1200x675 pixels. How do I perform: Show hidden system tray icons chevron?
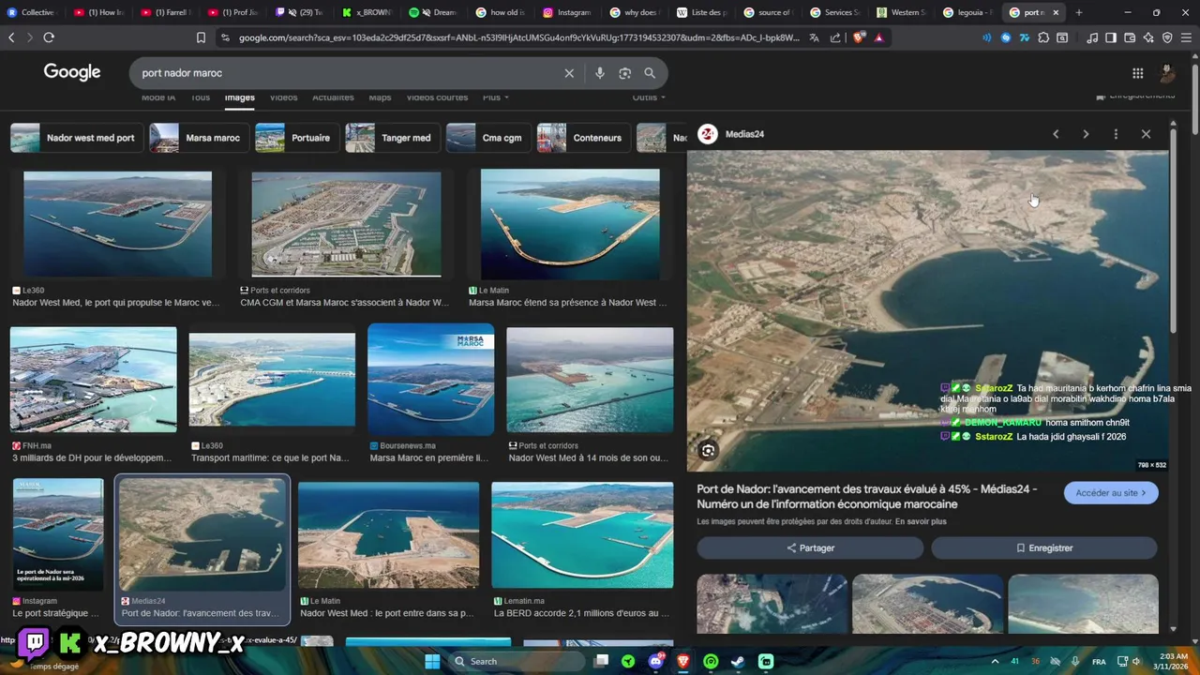click(995, 662)
